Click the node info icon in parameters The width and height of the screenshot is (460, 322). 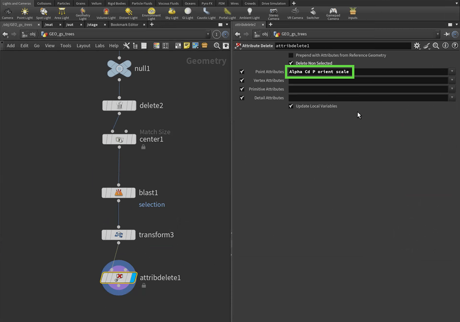point(445,46)
